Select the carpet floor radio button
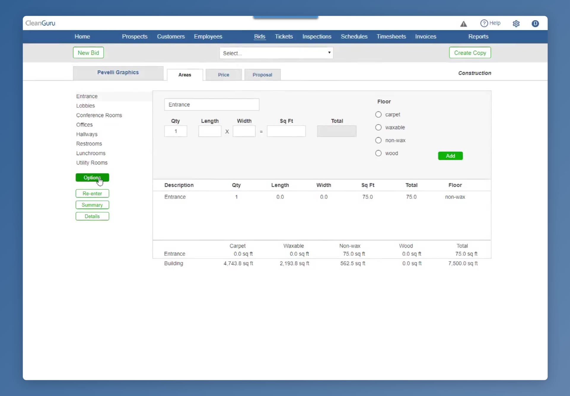Screen dimensions: 570x396 (x=378, y=114)
